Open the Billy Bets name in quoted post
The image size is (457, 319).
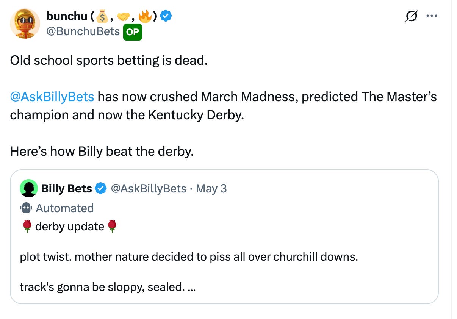66,188
